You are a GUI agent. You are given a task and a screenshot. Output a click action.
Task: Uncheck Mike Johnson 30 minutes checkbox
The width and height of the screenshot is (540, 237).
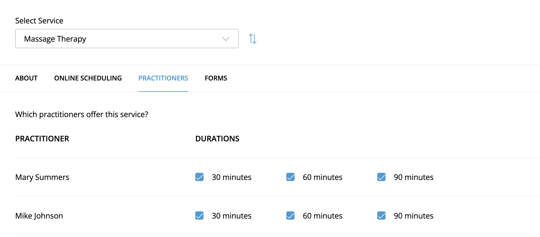pos(199,216)
